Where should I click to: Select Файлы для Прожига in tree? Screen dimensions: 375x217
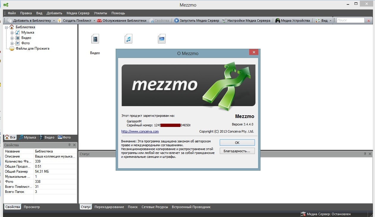(x=32, y=48)
